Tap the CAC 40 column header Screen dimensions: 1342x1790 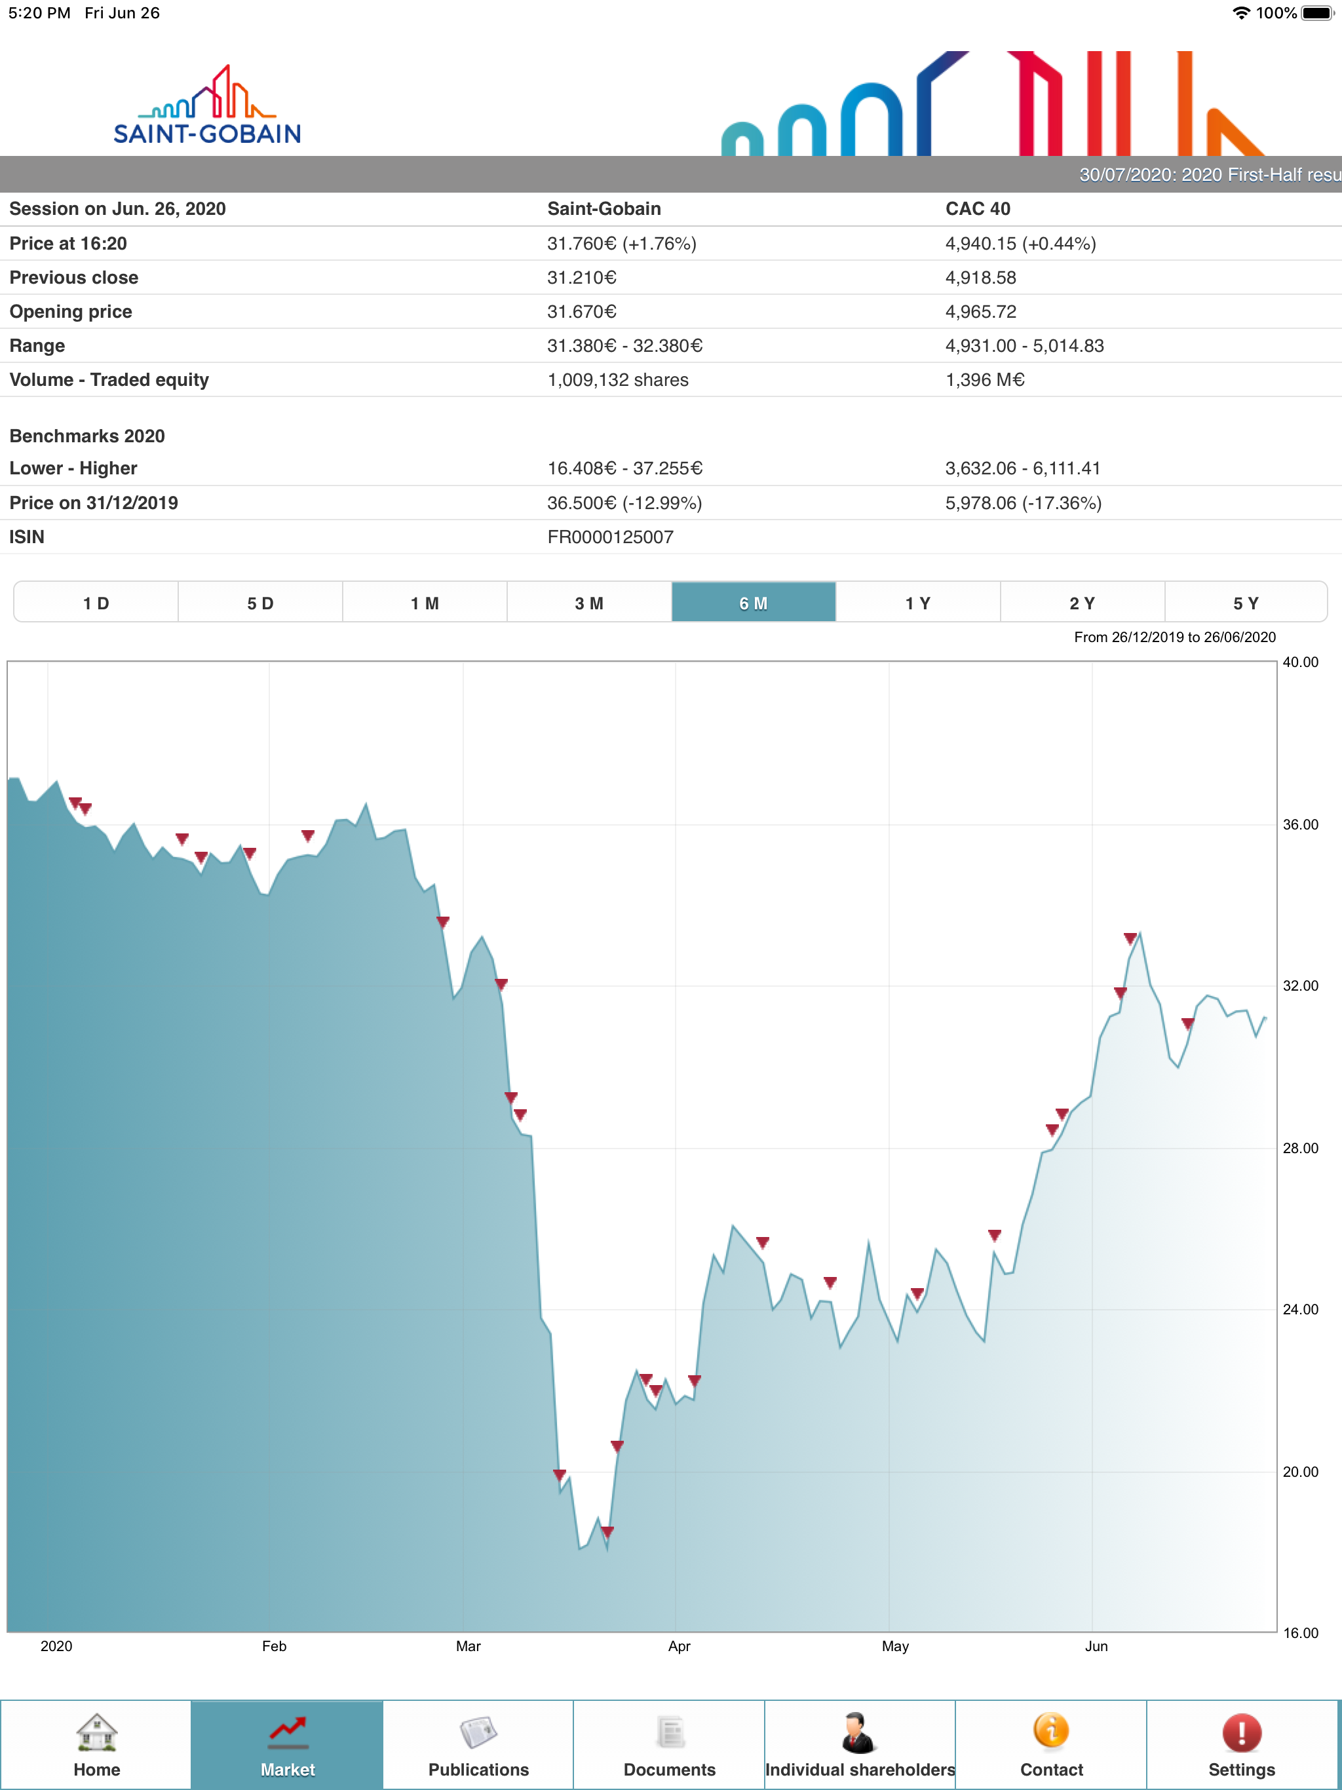[978, 209]
